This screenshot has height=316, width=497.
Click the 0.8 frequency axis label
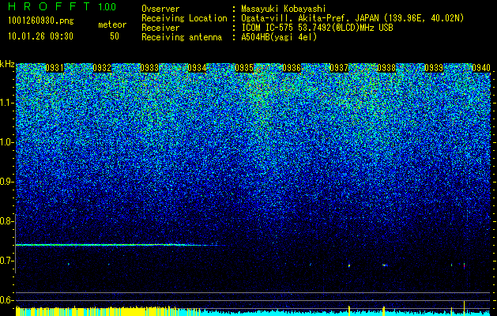(6, 221)
